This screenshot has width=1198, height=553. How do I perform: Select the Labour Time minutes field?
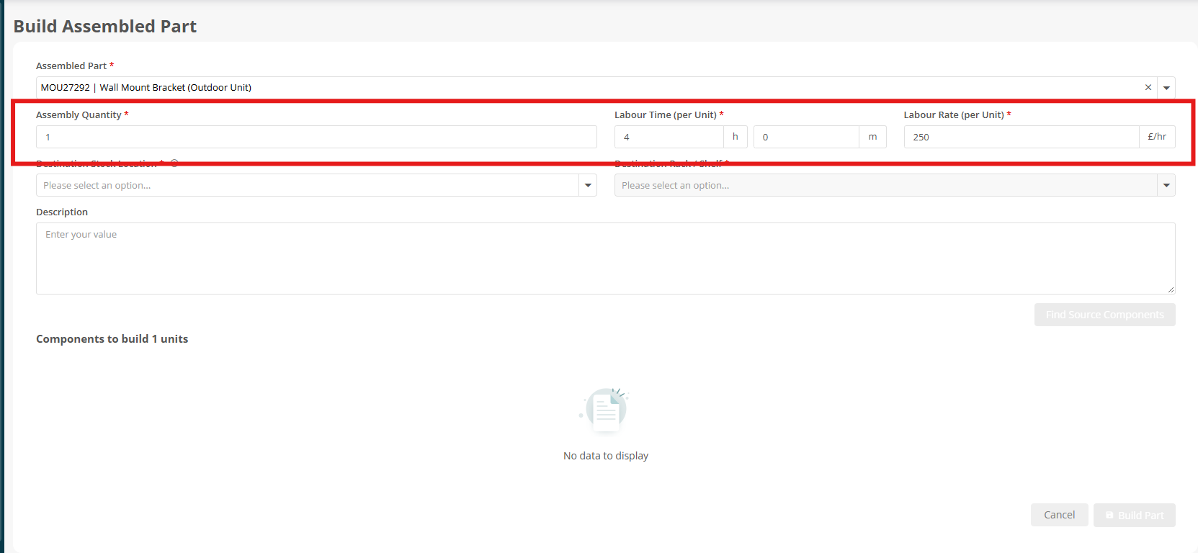pyautogui.click(x=806, y=137)
